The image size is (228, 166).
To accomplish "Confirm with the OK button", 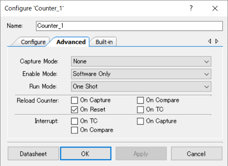I will pyautogui.click(x=86, y=153).
